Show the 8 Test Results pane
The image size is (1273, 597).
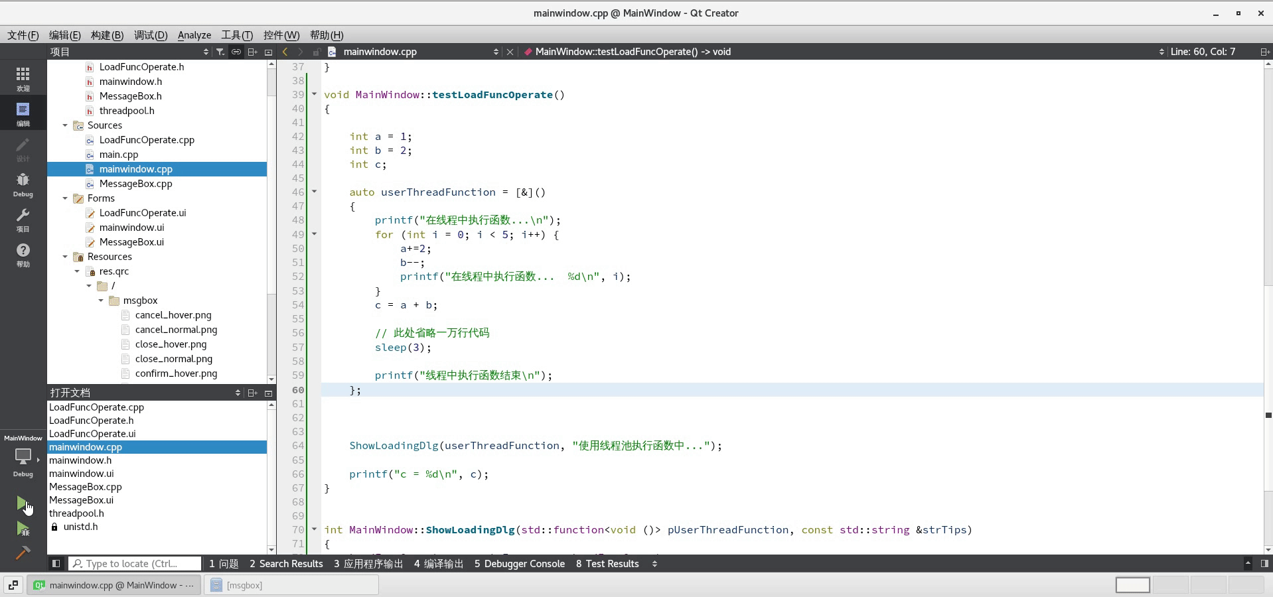click(607, 564)
